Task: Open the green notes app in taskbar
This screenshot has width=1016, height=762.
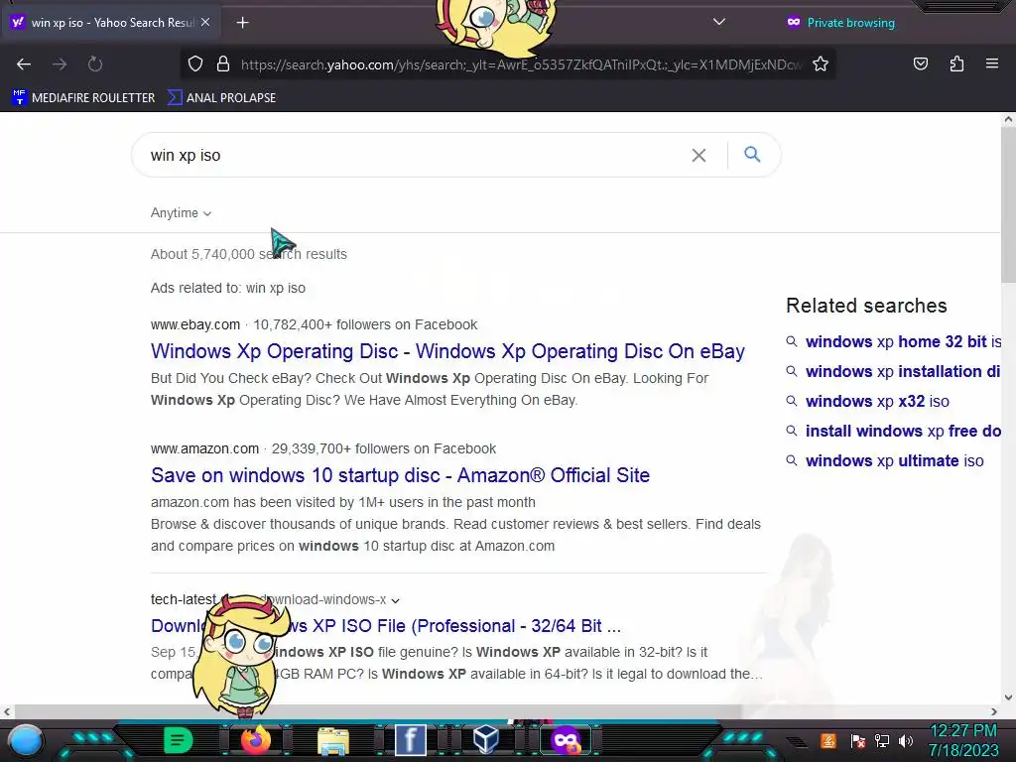Action: coord(179,740)
